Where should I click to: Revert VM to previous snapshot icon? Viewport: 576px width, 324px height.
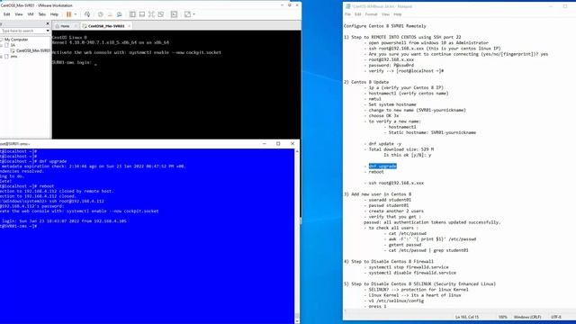tap(110, 14)
